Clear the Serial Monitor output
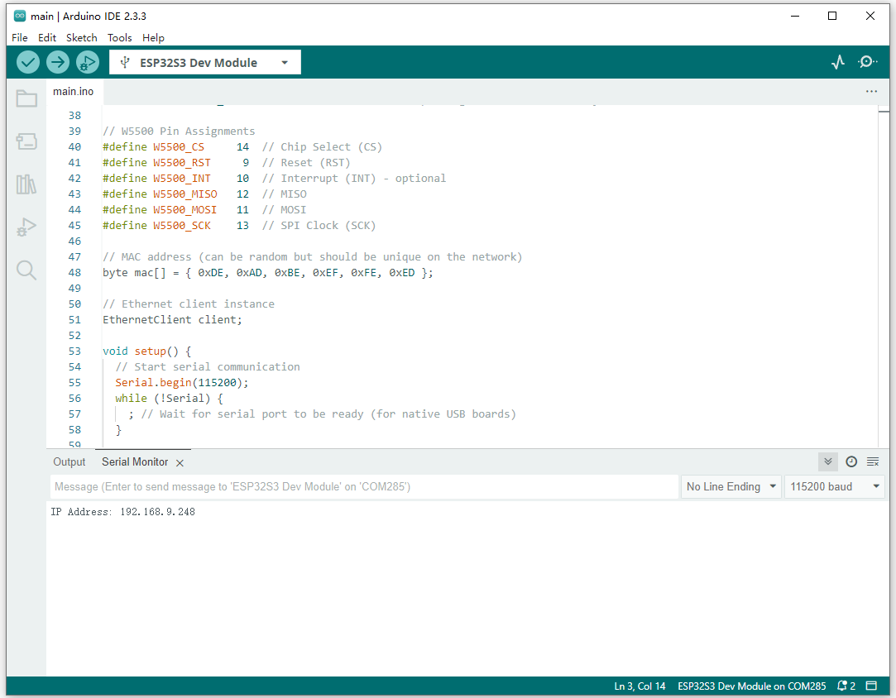The width and height of the screenshot is (896, 698). pyautogui.click(x=873, y=461)
